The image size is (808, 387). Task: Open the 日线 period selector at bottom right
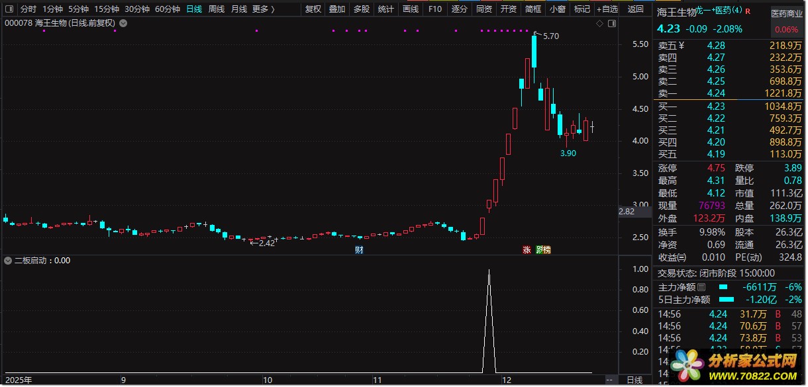634,380
